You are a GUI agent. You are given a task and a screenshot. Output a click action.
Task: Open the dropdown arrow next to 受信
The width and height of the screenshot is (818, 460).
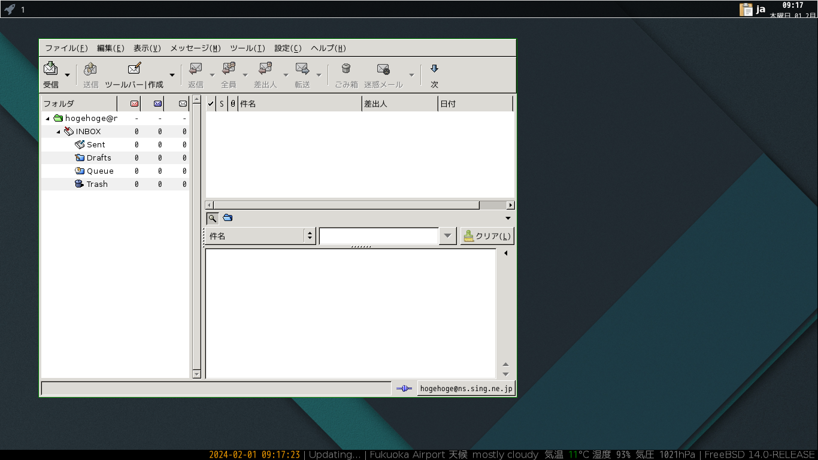67,75
